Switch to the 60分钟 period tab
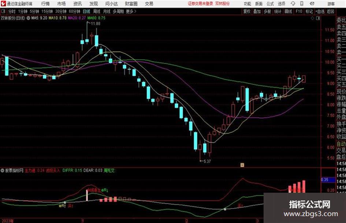346x223 pixels. tap(74, 11)
